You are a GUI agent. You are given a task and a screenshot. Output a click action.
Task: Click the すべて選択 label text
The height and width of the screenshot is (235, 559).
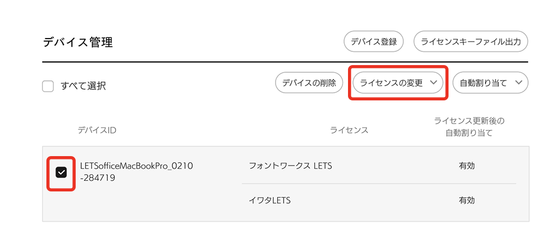[83, 86]
